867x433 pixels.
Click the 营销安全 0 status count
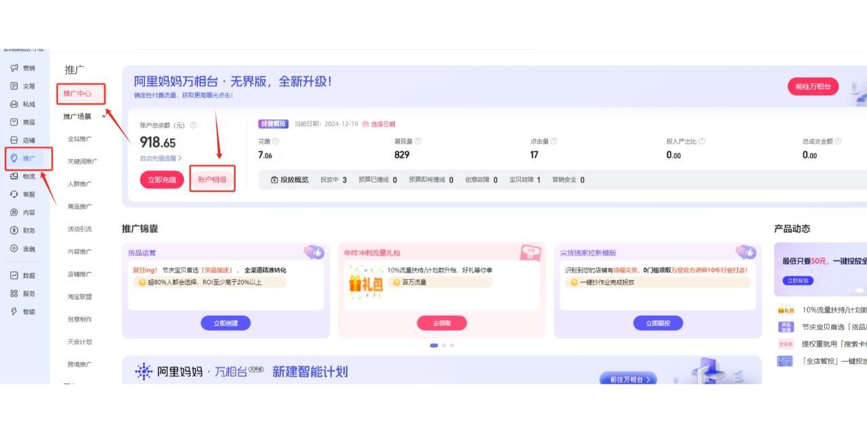[x=568, y=180]
